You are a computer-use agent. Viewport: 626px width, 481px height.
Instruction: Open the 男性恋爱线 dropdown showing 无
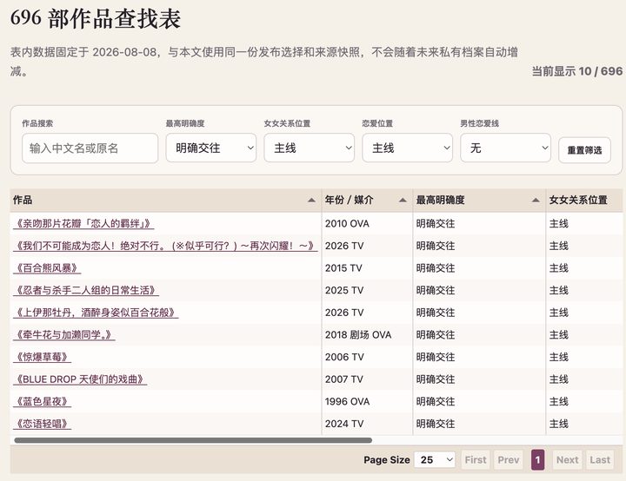(x=505, y=148)
